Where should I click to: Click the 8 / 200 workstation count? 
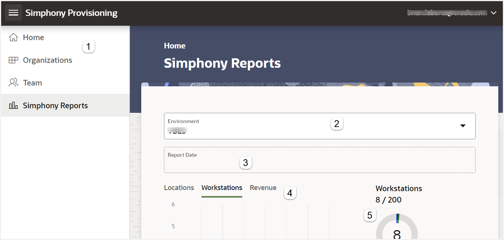(389, 200)
